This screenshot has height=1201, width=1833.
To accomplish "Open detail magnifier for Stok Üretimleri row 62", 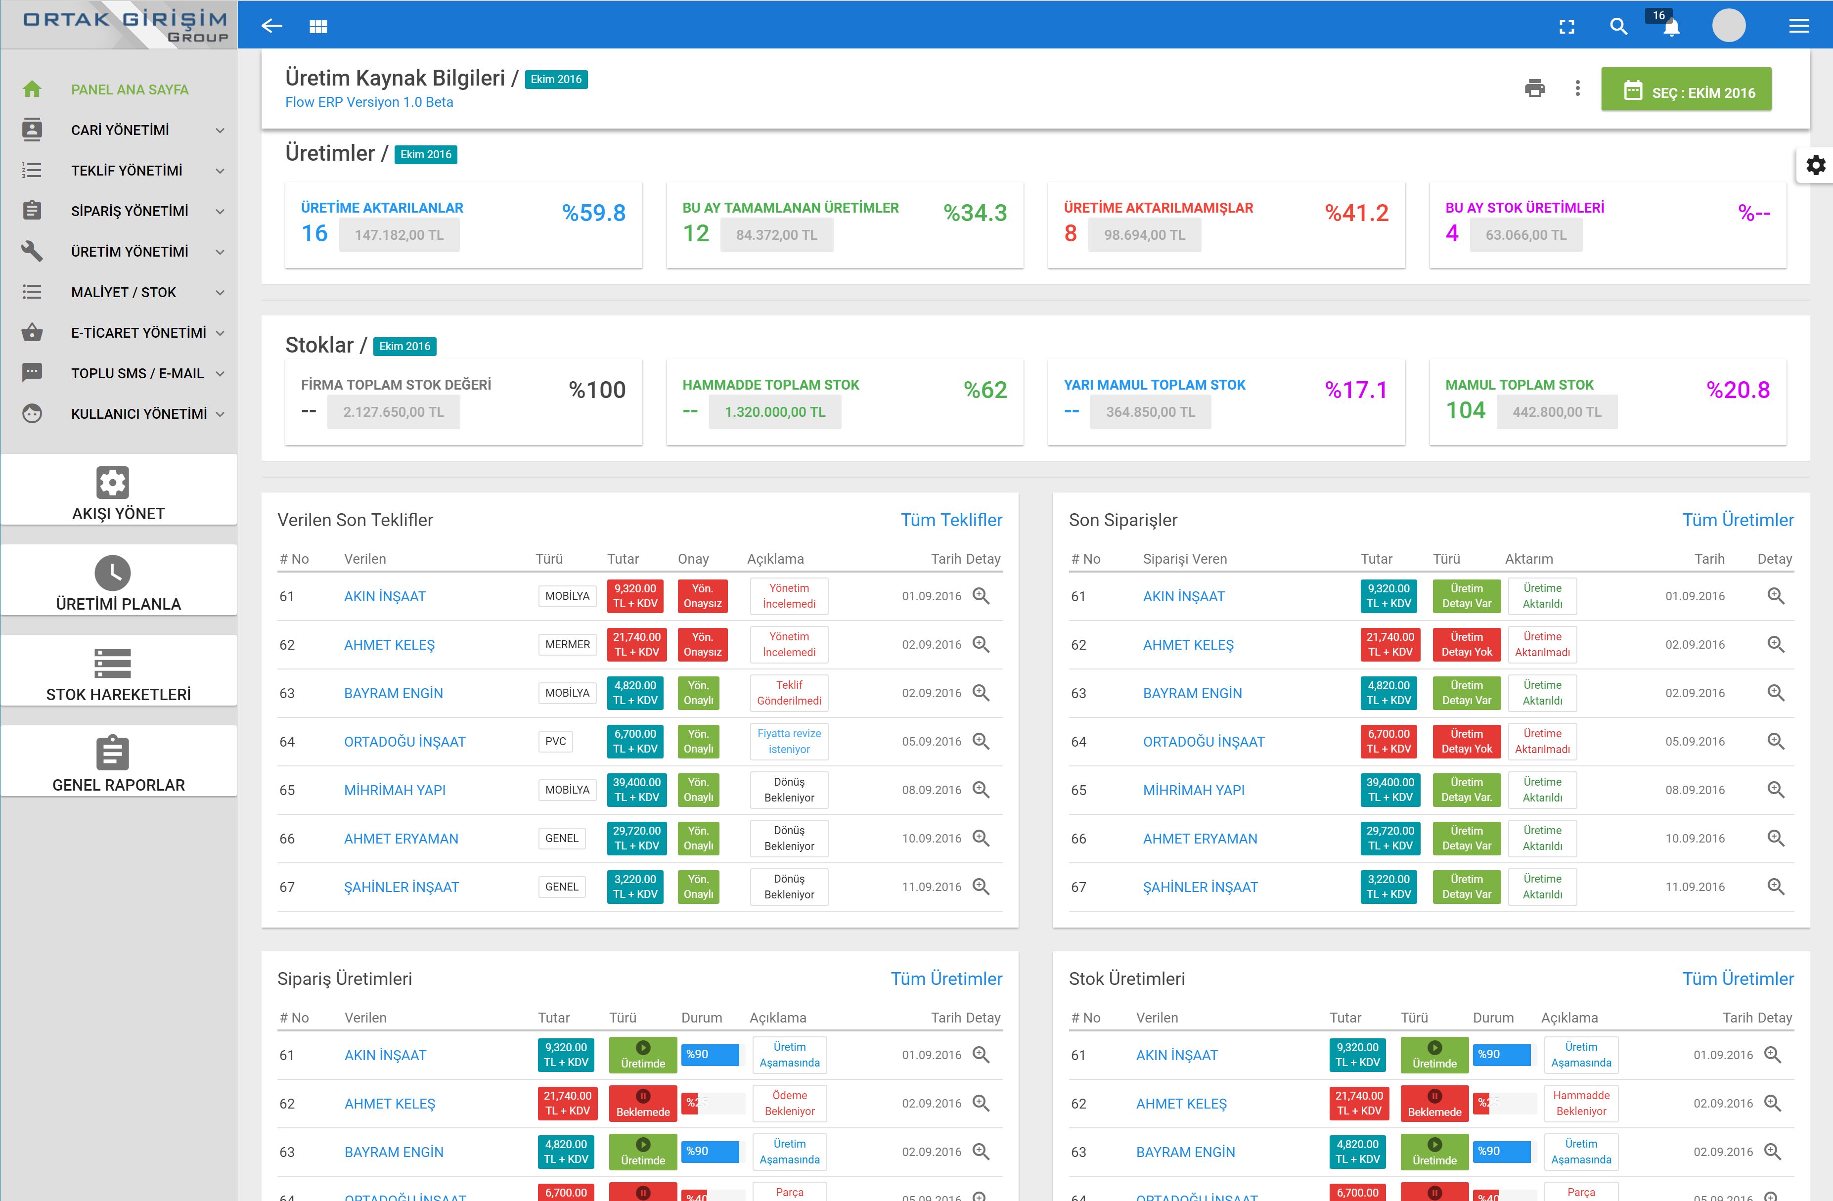I will [x=1772, y=1103].
